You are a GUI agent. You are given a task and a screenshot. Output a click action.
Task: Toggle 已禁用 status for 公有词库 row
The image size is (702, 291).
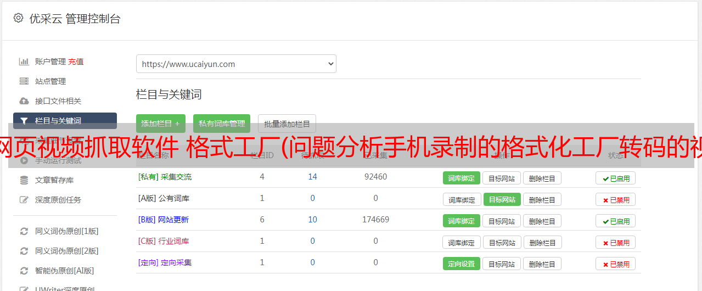(615, 199)
